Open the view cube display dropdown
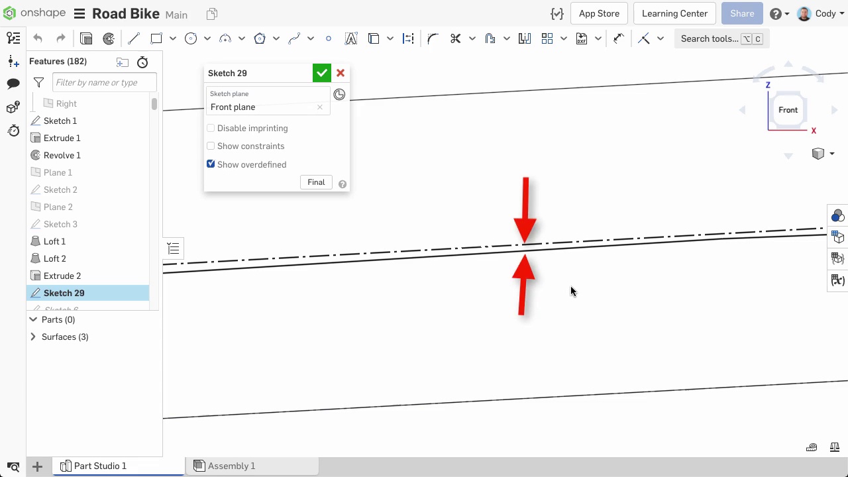The image size is (848, 477). point(823,154)
